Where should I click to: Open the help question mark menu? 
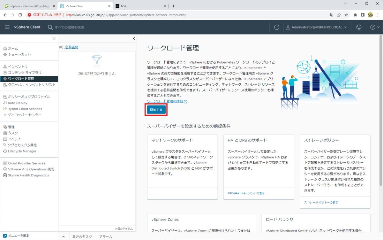tap(375, 27)
